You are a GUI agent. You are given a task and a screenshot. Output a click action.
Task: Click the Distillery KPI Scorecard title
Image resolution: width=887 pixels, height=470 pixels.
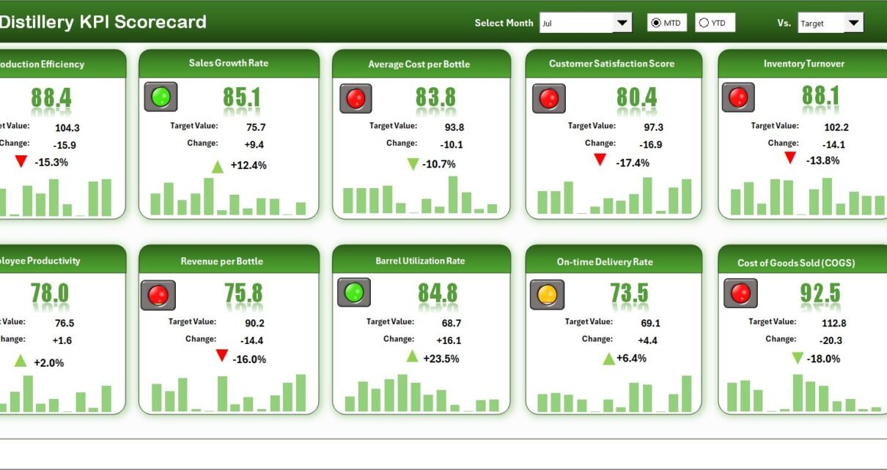(x=103, y=22)
